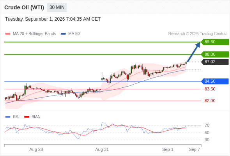
Task: Click the MA 20 + Bollinger Bands legend swatch
Action: point(8,34)
